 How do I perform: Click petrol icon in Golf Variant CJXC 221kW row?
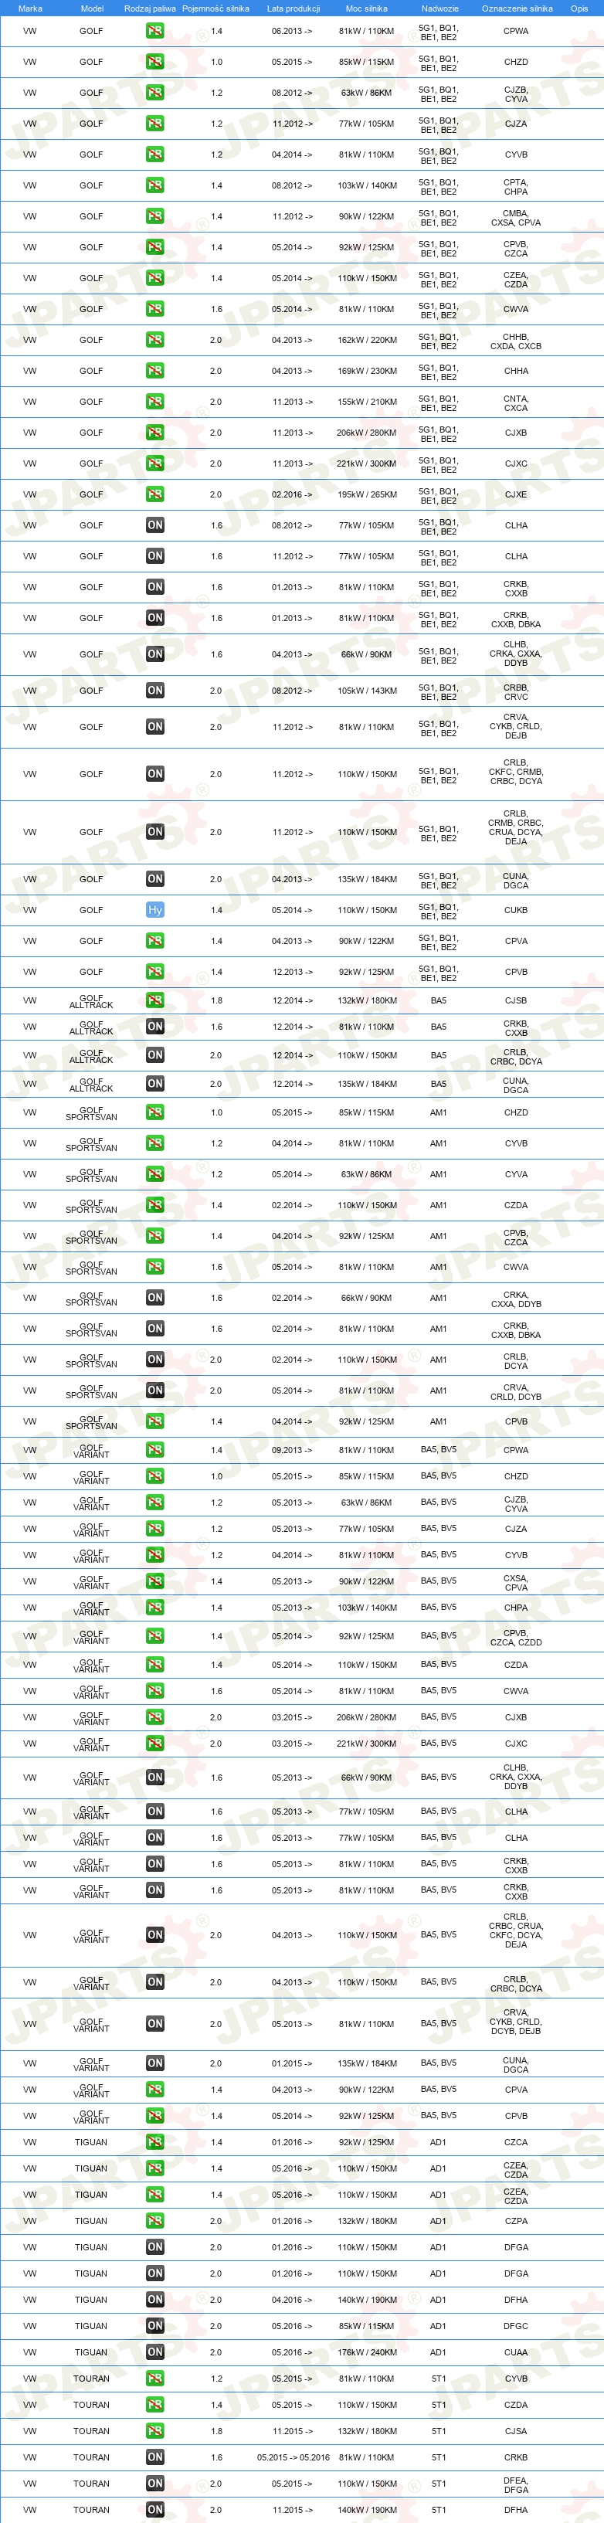click(x=154, y=1744)
